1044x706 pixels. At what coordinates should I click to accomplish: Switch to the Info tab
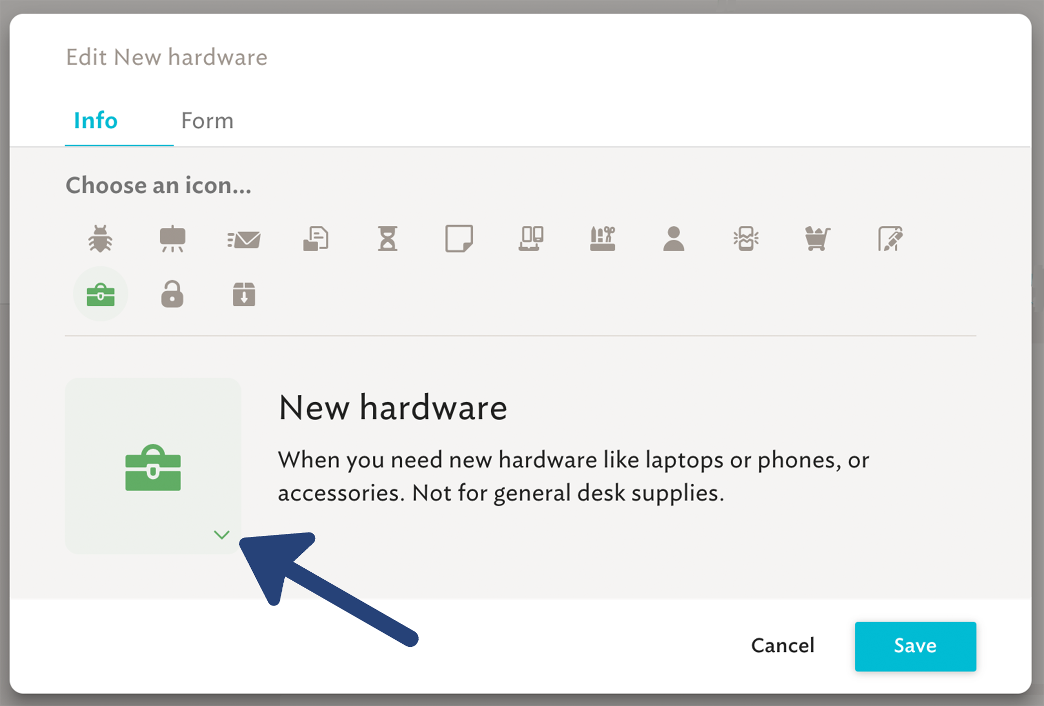click(95, 121)
